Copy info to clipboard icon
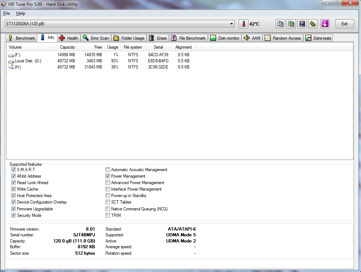This screenshot has height=272, width=361. pyautogui.click(x=280, y=24)
